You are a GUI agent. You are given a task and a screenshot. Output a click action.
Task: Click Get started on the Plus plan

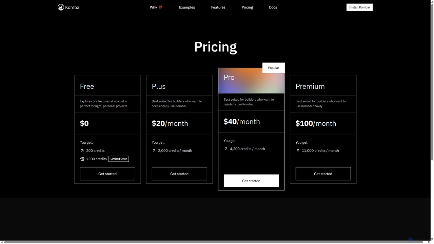pos(179,174)
